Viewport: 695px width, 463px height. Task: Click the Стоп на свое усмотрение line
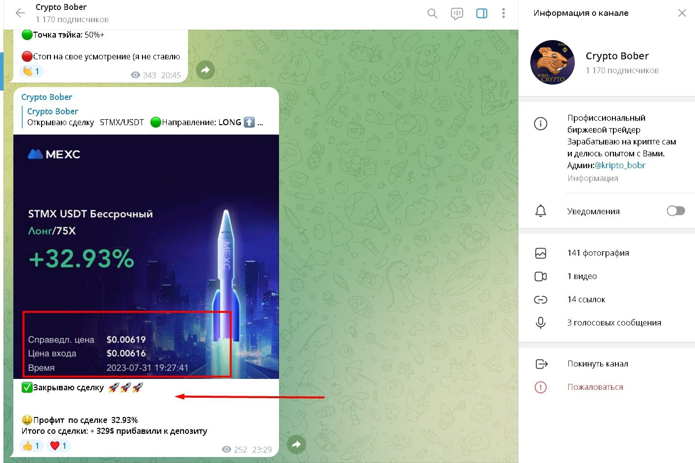(x=101, y=56)
